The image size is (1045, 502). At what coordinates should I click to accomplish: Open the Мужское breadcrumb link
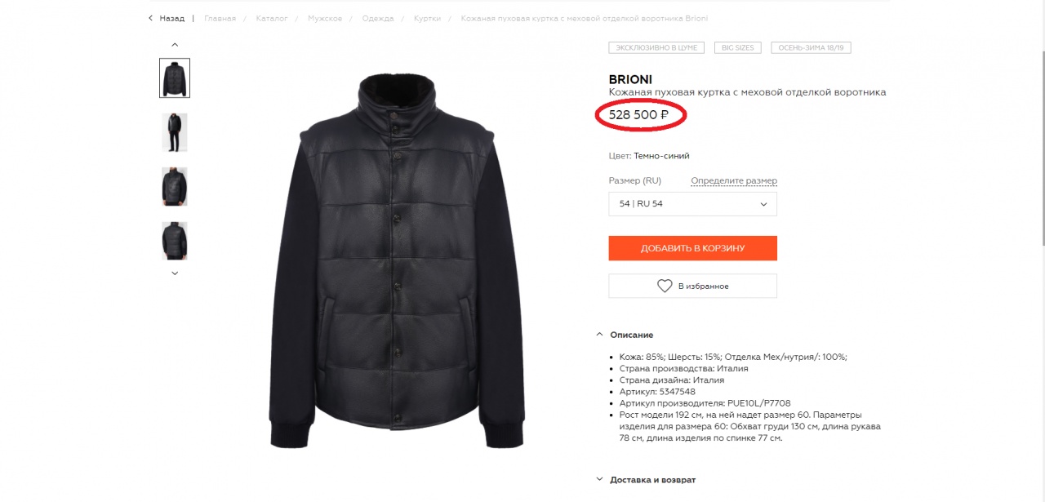325,18
